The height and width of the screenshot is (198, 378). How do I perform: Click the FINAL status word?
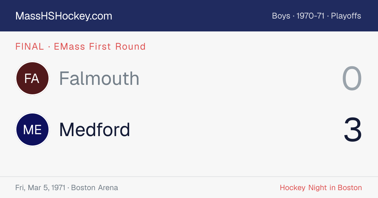[x=30, y=47]
